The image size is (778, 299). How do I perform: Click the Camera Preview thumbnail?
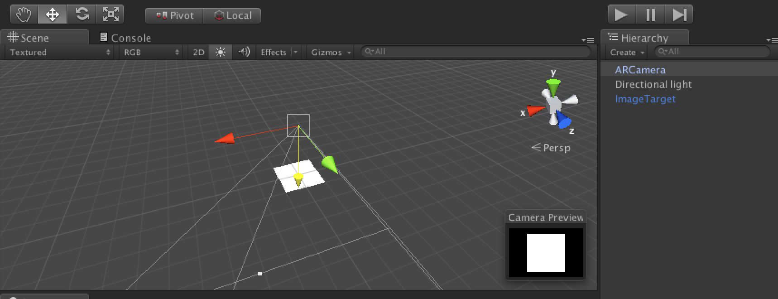[x=546, y=252]
